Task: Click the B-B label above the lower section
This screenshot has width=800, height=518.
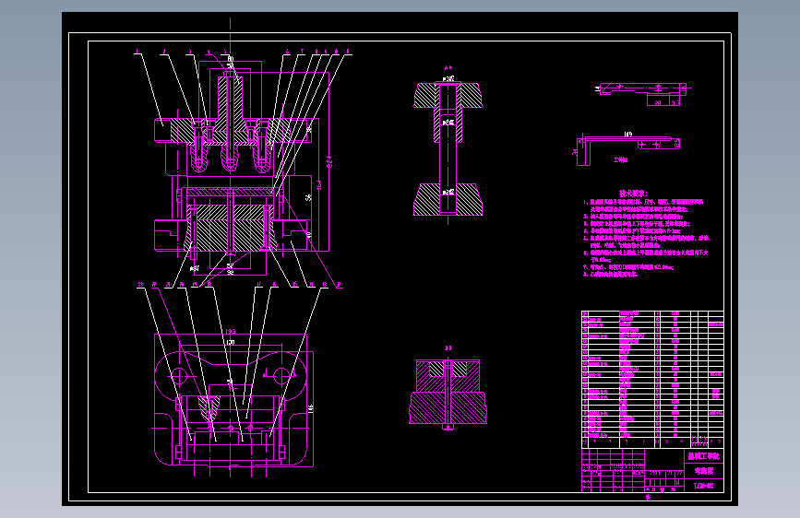Action: pos(448,348)
